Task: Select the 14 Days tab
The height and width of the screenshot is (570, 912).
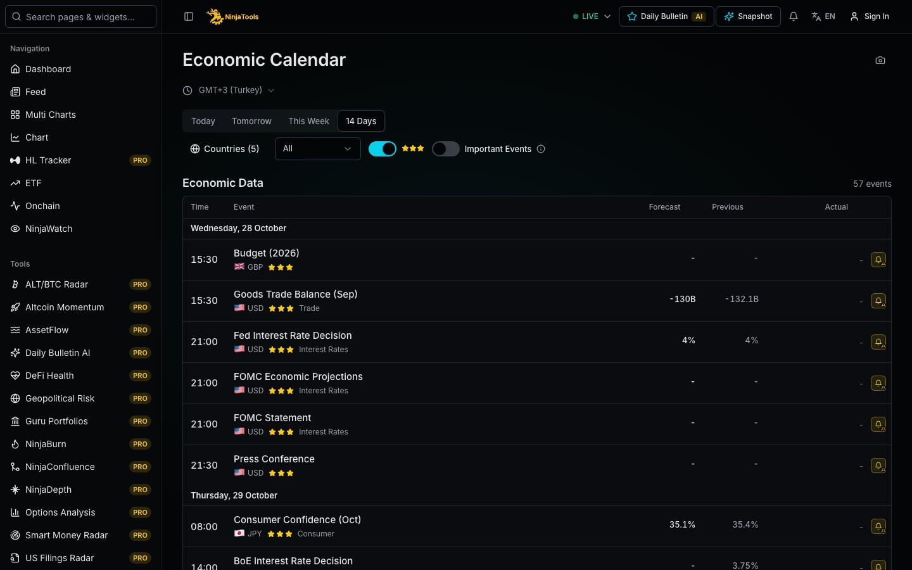Action: [361, 121]
